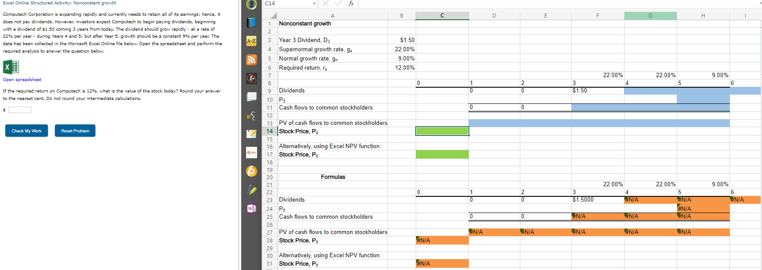Select 9.00% cell in row 7

pyautogui.click(x=703, y=75)
